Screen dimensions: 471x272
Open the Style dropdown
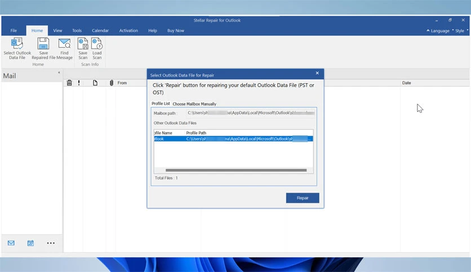460,30
